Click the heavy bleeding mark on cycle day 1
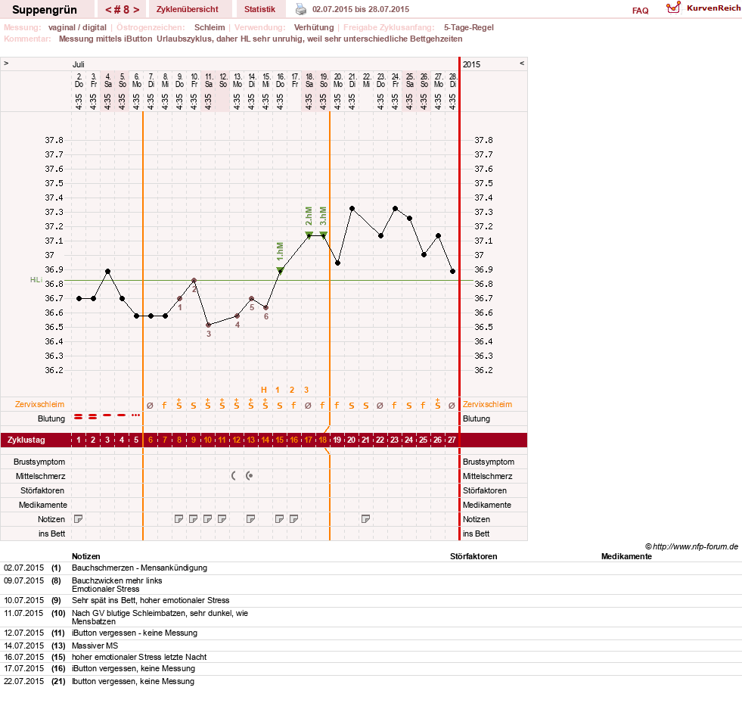The width and height of the screenshot is (742, 728). point(79,416)
